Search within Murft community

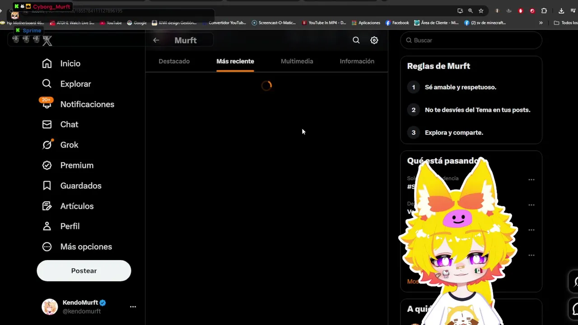pyautogui.click(x=356, y=40)
